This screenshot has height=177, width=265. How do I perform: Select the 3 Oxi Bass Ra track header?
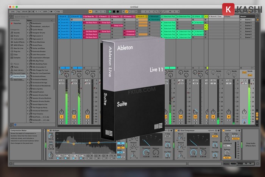(90, 16)
